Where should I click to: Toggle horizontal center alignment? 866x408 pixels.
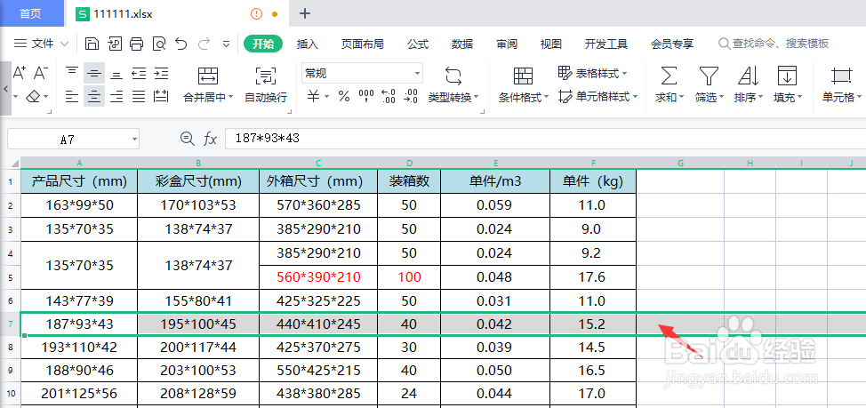pos(94,97)
